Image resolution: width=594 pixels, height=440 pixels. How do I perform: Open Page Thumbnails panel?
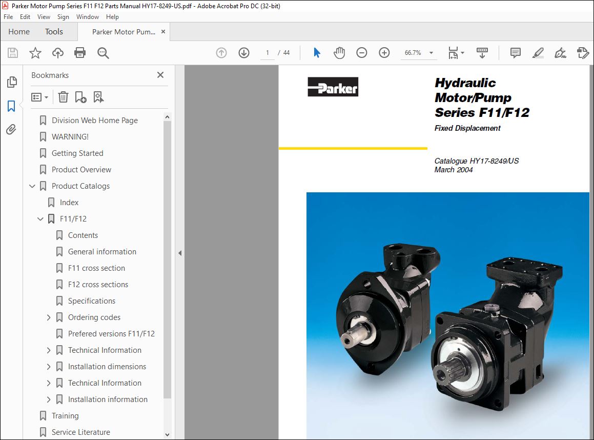click(12, 82)
